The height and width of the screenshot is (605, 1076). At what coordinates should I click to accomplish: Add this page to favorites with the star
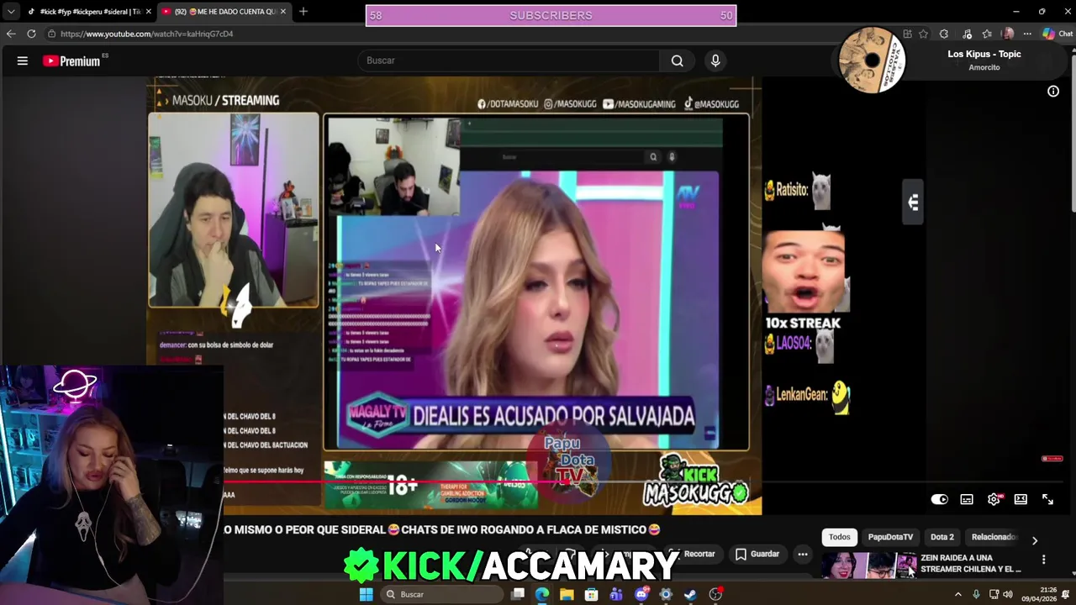(923, 34)
